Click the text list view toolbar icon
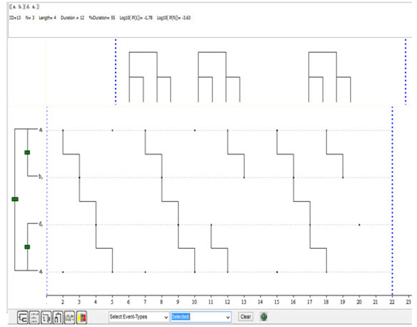 tap(34, 317)
